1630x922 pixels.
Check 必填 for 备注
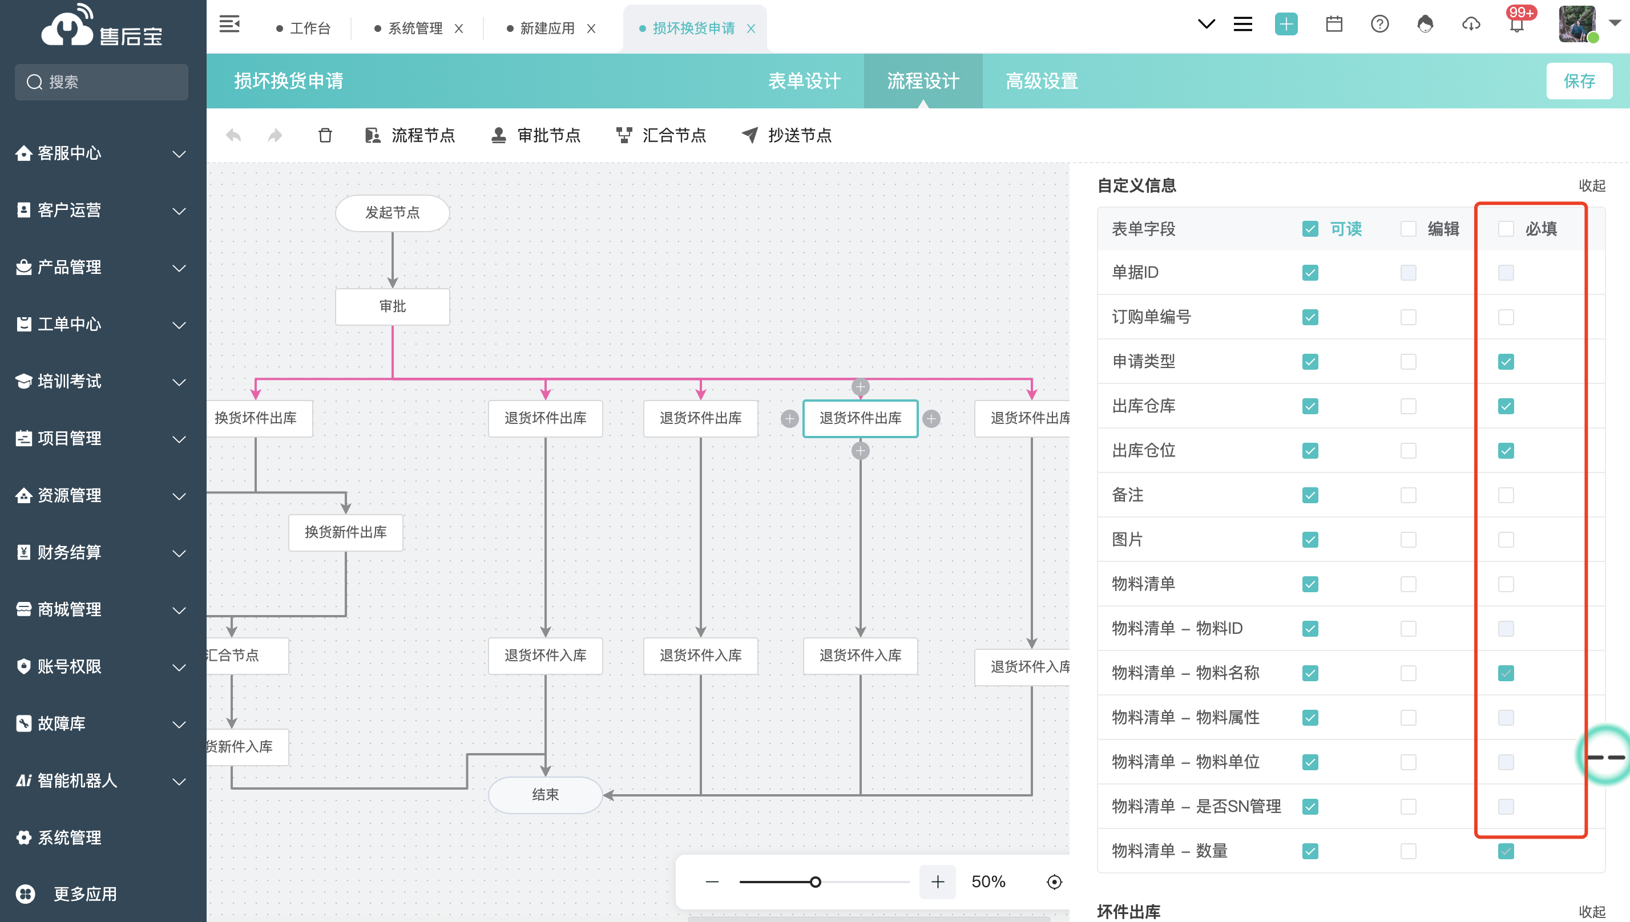pyautogui.click(x=1505, y=495)
